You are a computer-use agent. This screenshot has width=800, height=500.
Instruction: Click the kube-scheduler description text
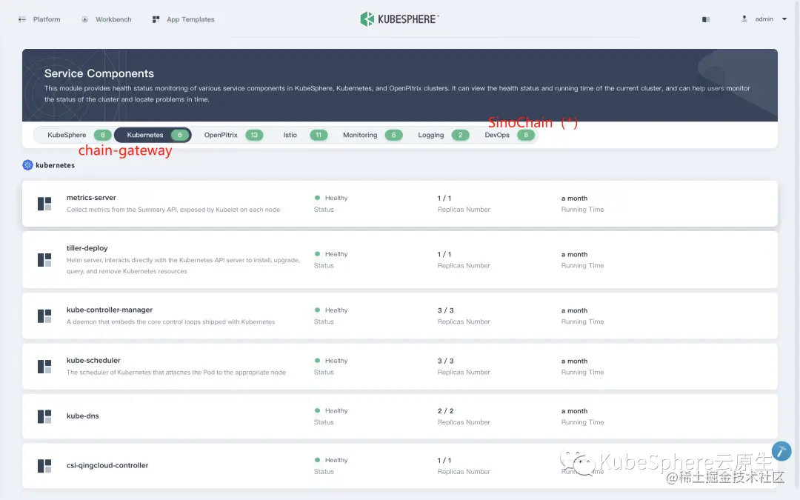[x=176, y=373]
